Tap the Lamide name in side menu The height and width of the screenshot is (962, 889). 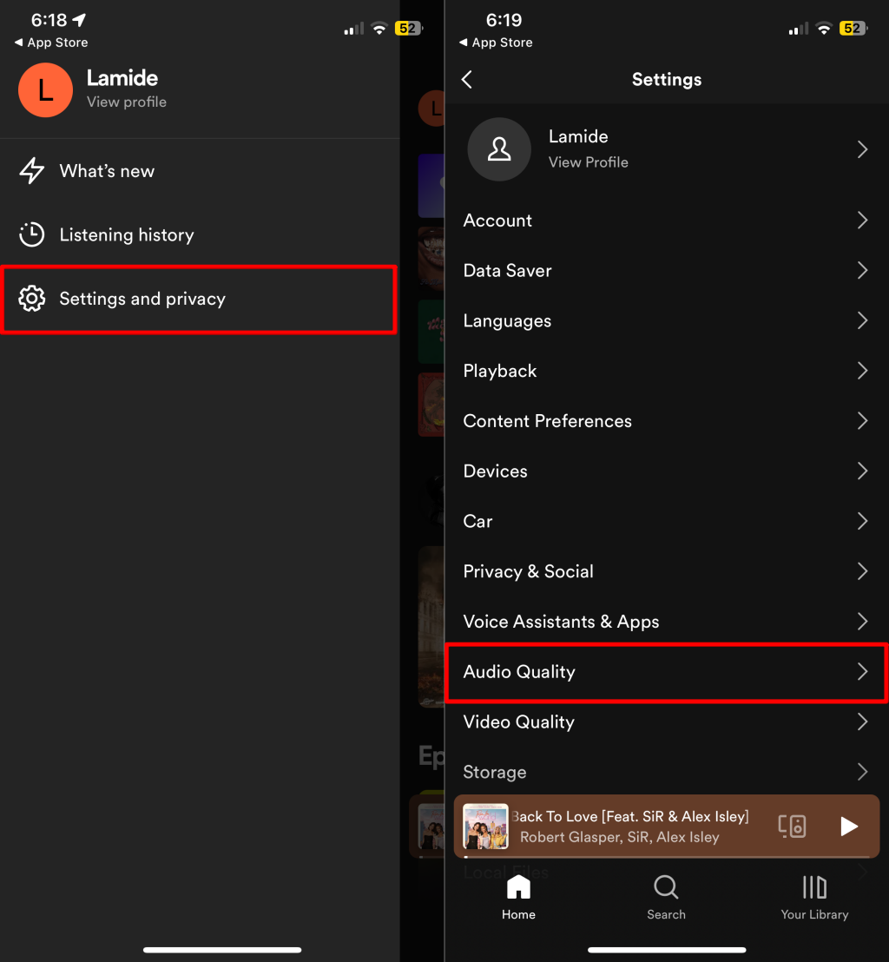pyautogui.click(x=122, y=78)
